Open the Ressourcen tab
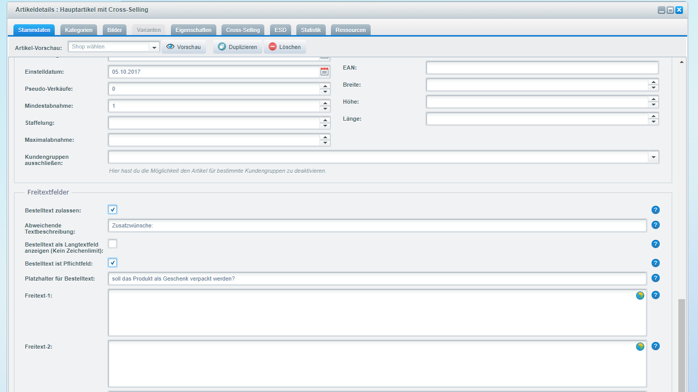 tap(351, 30)
